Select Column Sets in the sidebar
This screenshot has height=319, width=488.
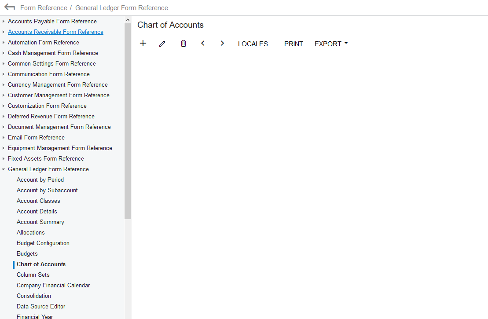(33, 275)
